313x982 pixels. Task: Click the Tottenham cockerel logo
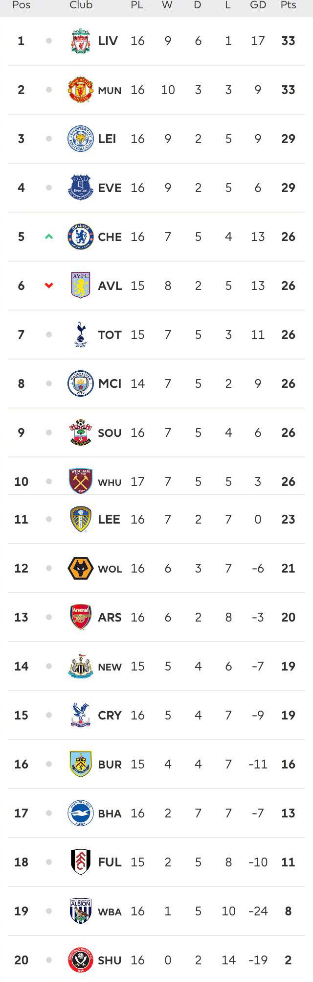(x=80, y=335)
